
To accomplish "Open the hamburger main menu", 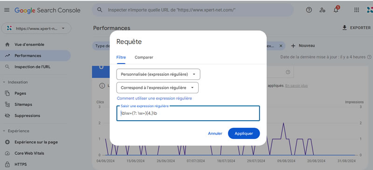I will click(x=7, y=10).
